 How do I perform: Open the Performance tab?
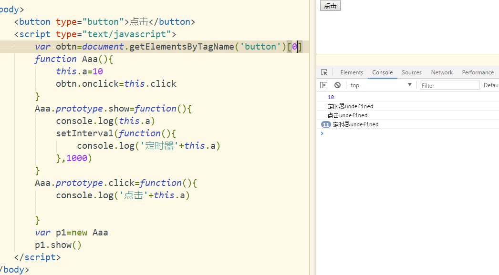coord(478,72)
